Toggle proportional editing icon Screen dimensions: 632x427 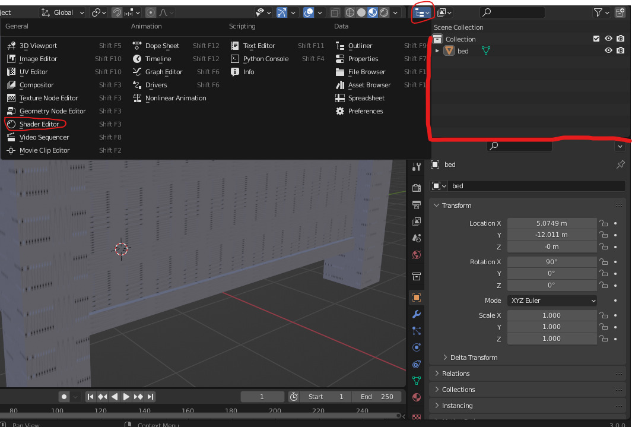coord(150,12)
